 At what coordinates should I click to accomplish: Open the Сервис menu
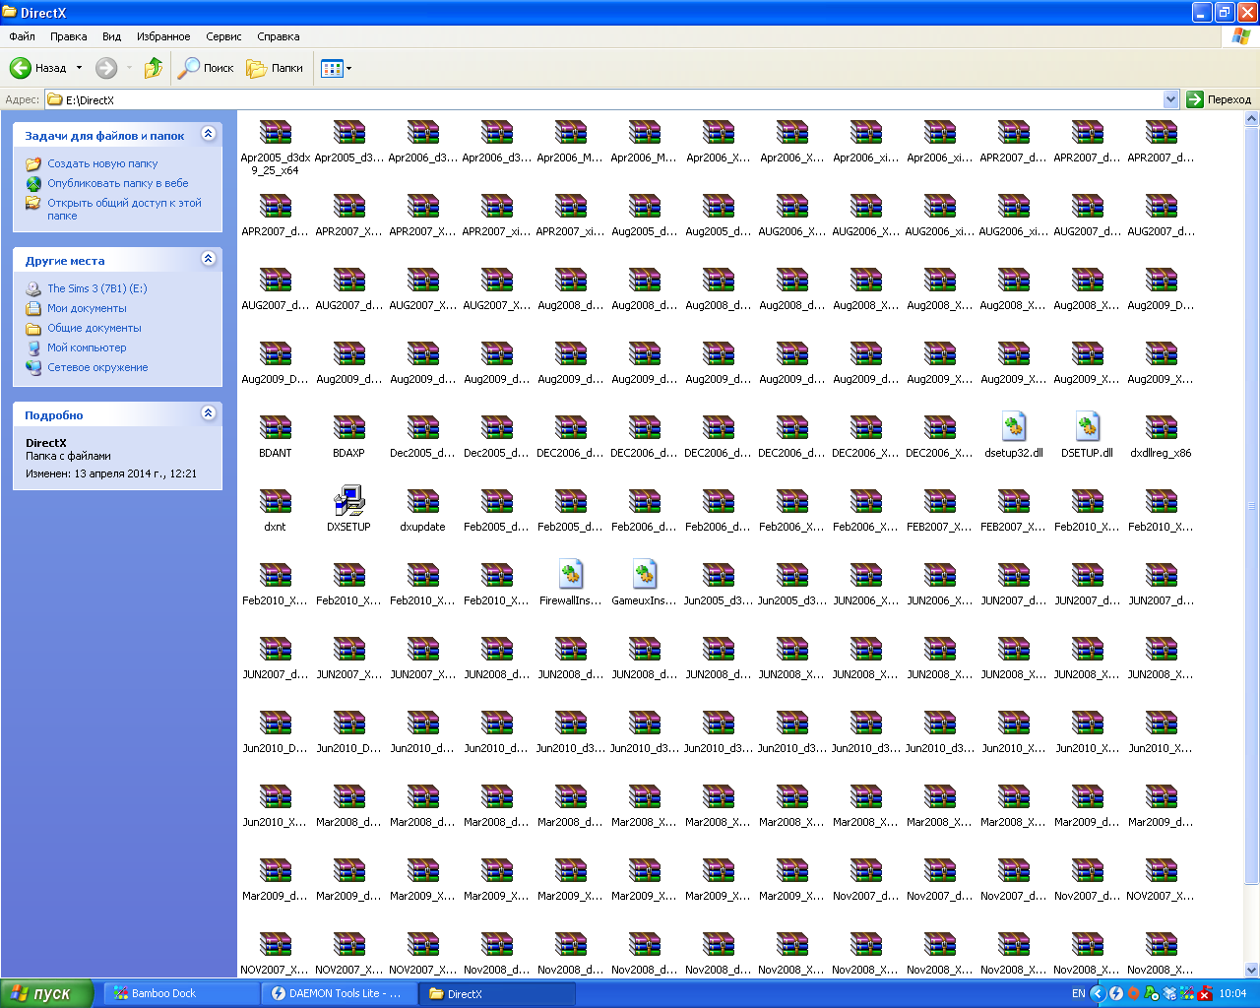pyautogui.click(x=223, y=36)
